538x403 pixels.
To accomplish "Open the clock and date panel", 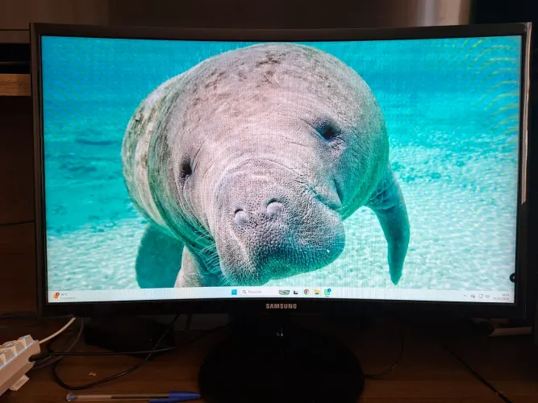I will click(x=502, y=297).
